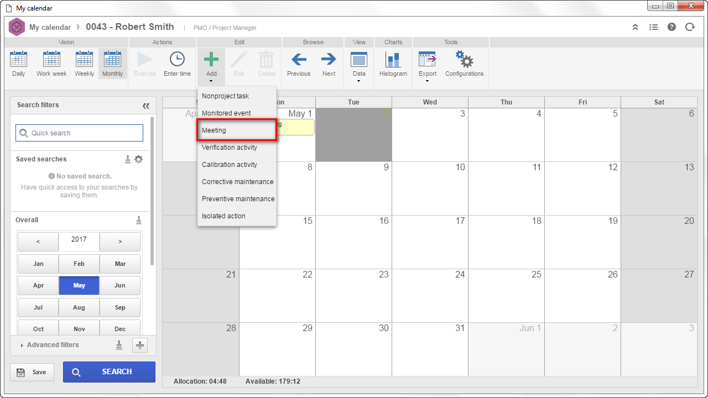Image resolution: width=708 pixels, height=398 pixels.
Task: Open the help question mark icon
Action: pos(671,27)
